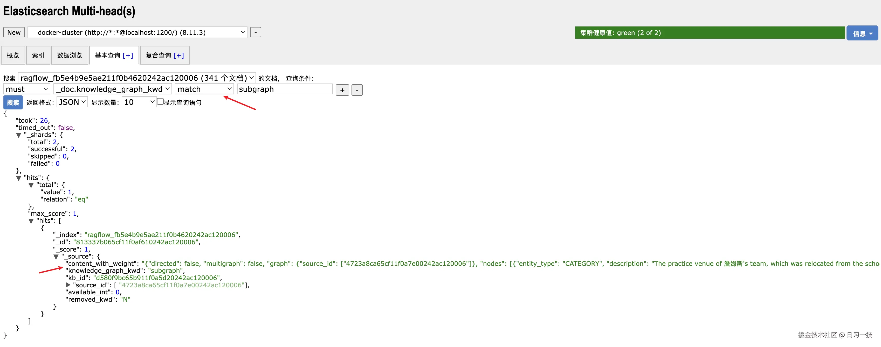
Task: Expand the source_id array in results
Action: coord(68,285)
